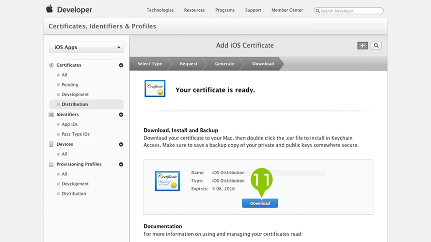This screenshot has height=242, width=431.
Task: Click the Provisioning Profiles document icon
Action: [51, 165]
